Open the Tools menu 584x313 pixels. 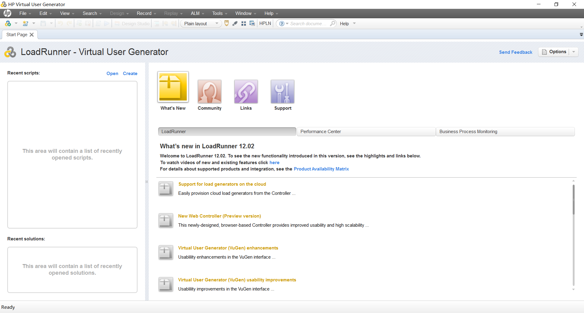point(220,13)
